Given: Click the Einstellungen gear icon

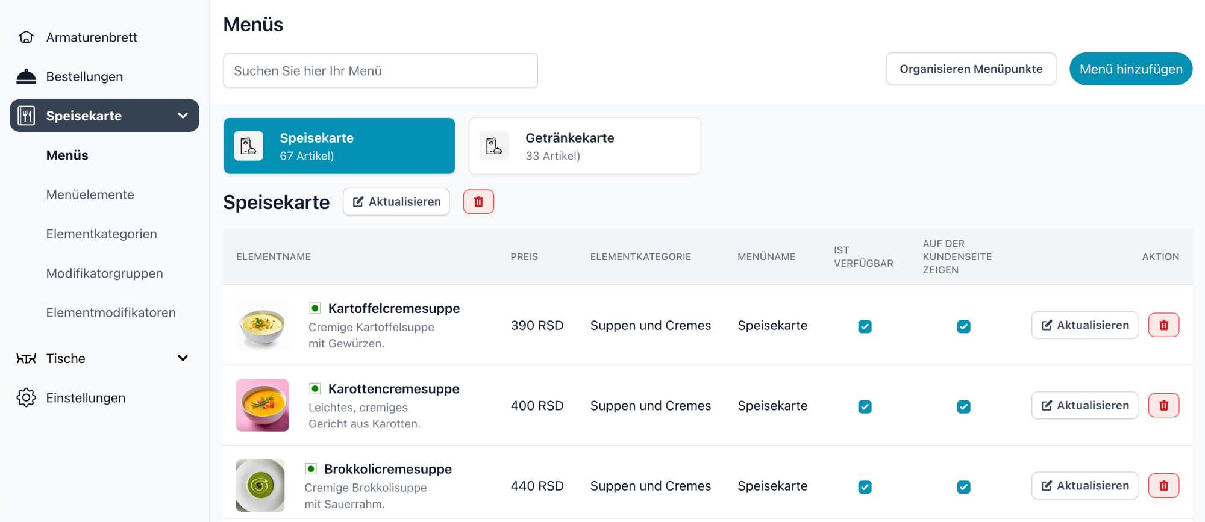Looking at the screenshot, I should [26, 398].
